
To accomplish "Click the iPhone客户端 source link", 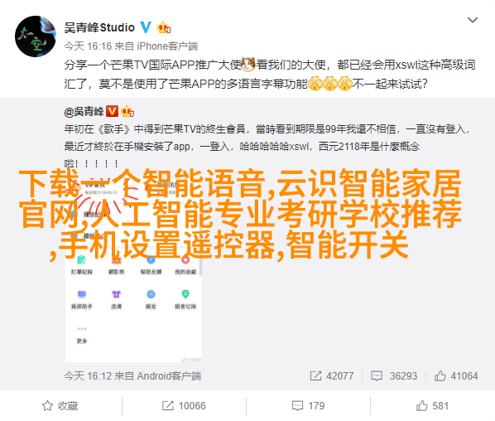I will point(167,46).
